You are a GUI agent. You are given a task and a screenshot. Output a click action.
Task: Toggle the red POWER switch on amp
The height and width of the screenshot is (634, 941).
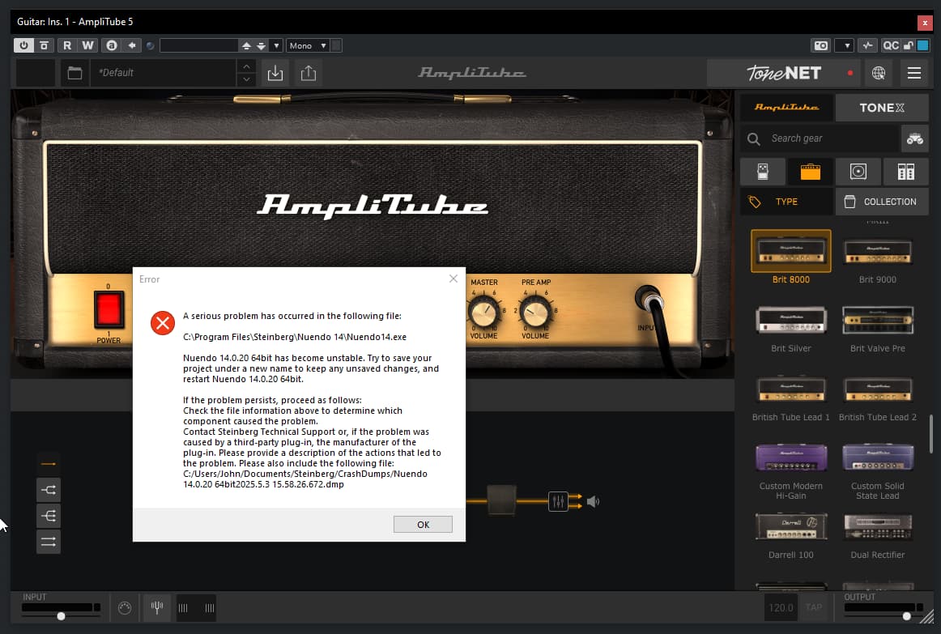coord(109,309)
